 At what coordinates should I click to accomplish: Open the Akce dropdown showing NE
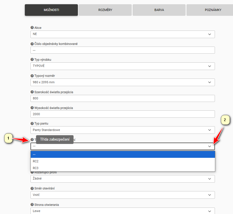coord(122,34)
